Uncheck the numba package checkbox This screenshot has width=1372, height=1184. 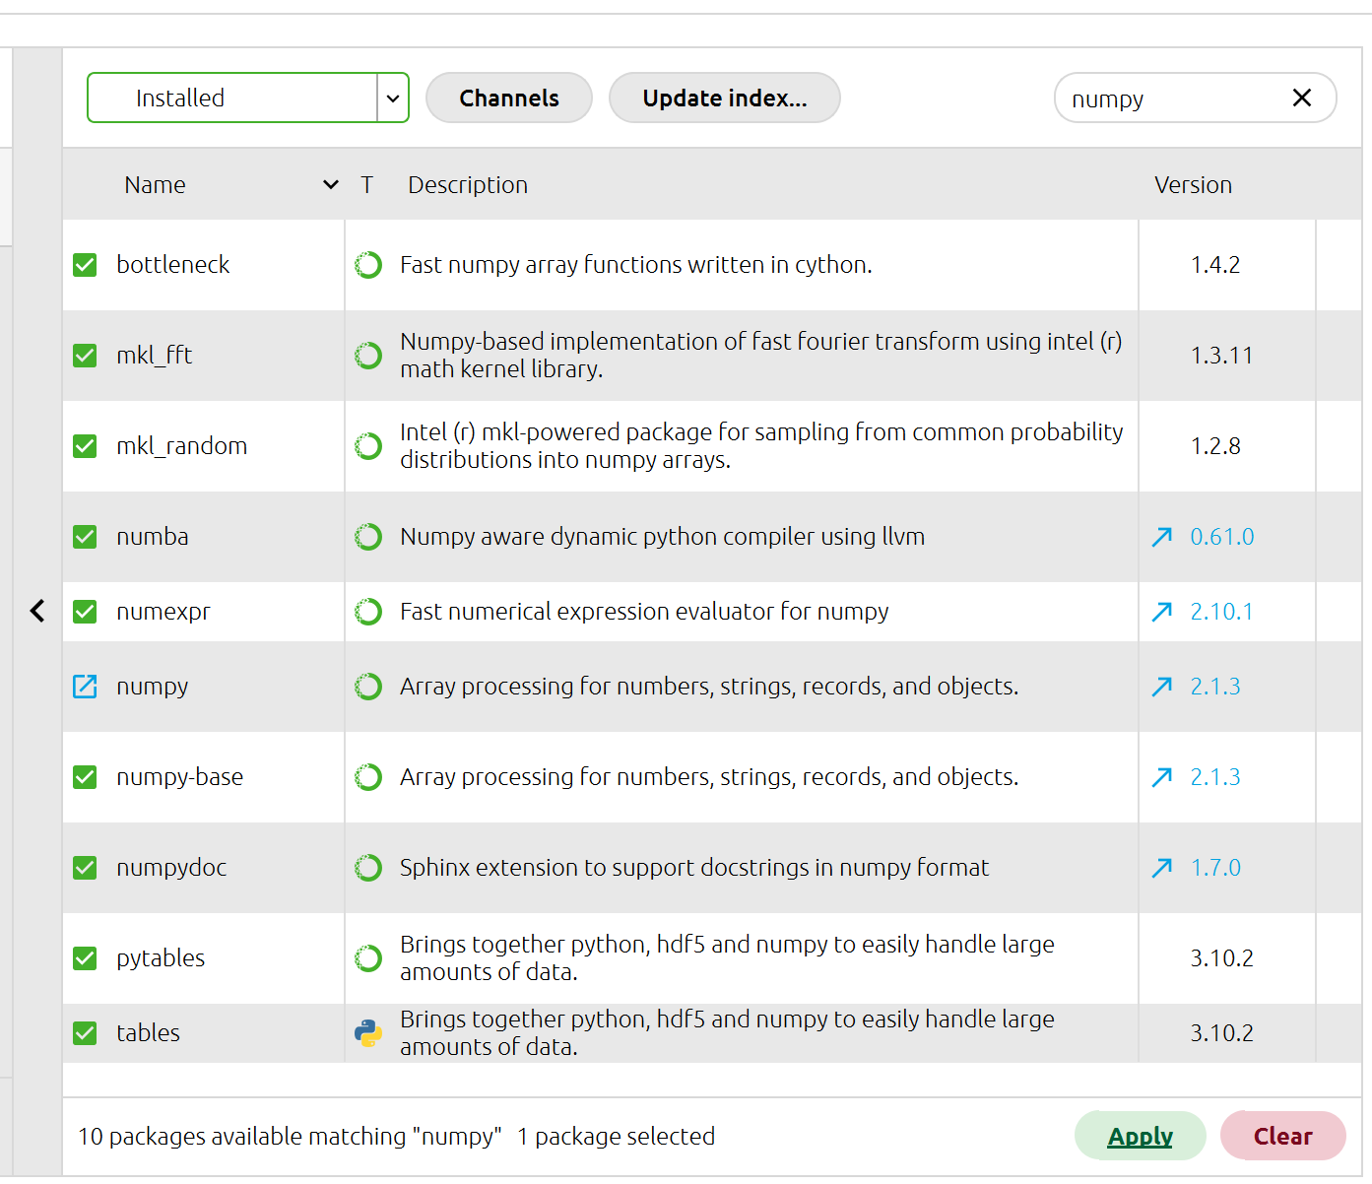coord(85,537)
